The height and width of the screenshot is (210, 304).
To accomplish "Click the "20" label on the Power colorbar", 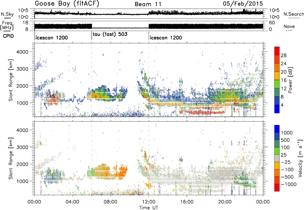I will 283,72.
